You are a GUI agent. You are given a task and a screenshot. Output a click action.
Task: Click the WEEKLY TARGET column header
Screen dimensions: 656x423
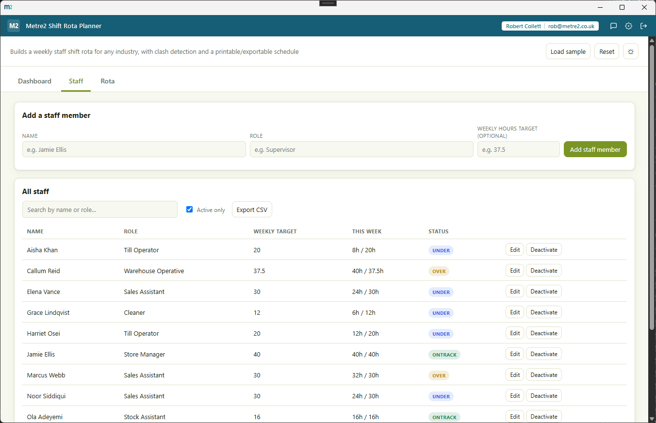pyautogui.click(x=275, y=231)
